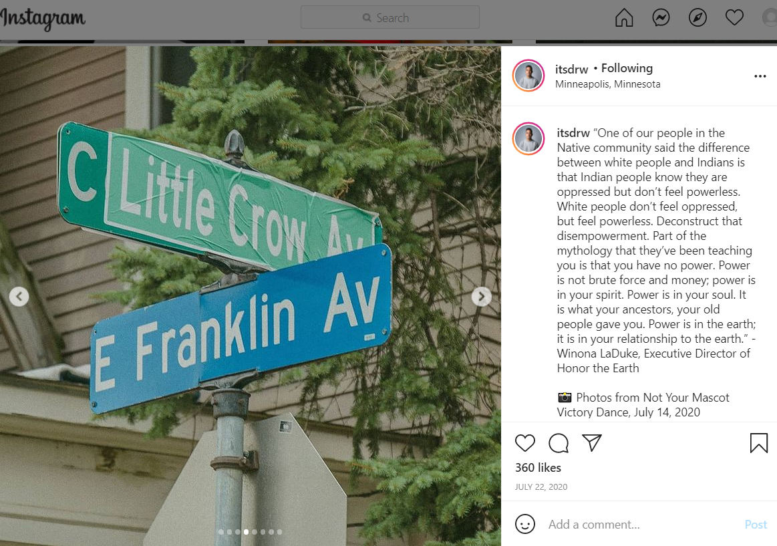Open the three-dot post options menu
The width and height of the screenshot is (777, 546).
[760, 76]
